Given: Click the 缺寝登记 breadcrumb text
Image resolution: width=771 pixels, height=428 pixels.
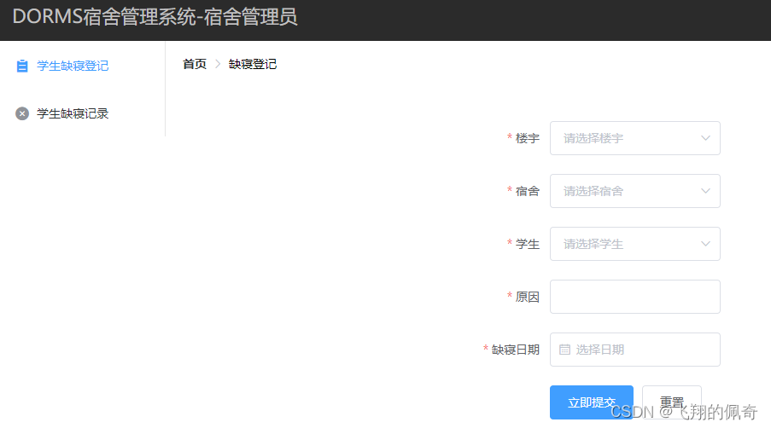Looking at the screenshot, I should click(253, 64).
